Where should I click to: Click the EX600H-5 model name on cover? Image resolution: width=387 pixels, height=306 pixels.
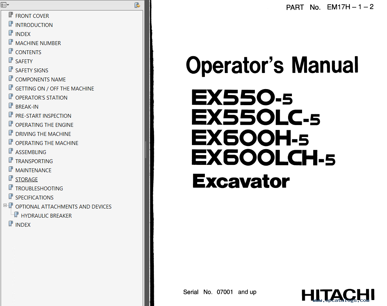point(250,138)
